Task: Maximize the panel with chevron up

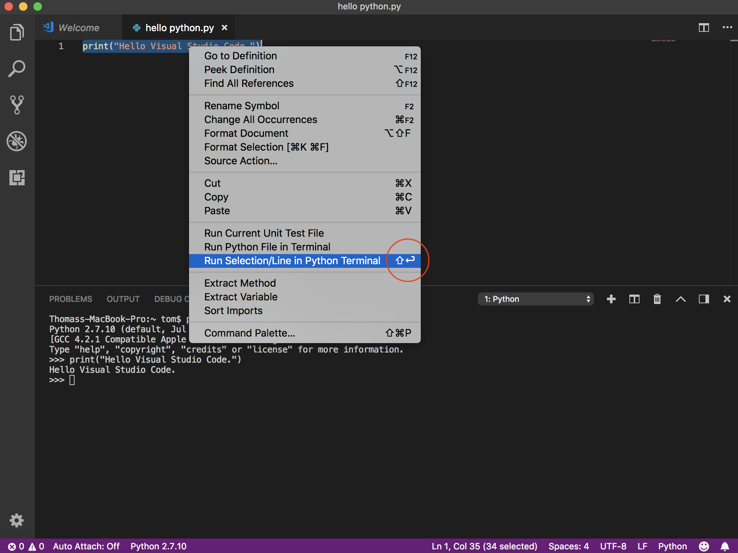Action: point(681,299)
